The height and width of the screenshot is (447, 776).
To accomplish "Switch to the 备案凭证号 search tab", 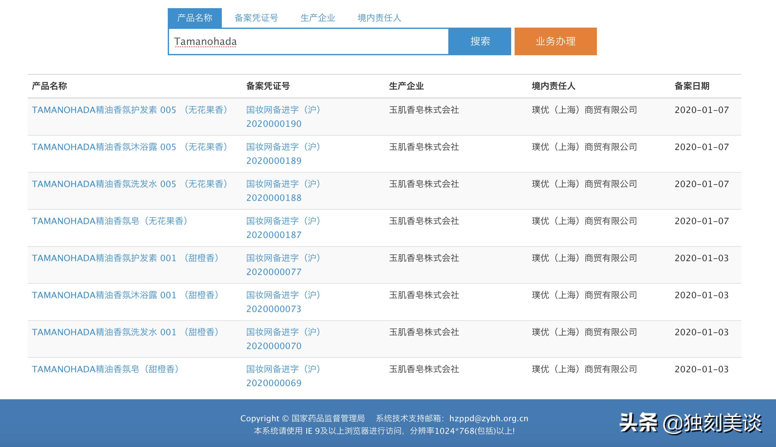I will coord(256,18).
